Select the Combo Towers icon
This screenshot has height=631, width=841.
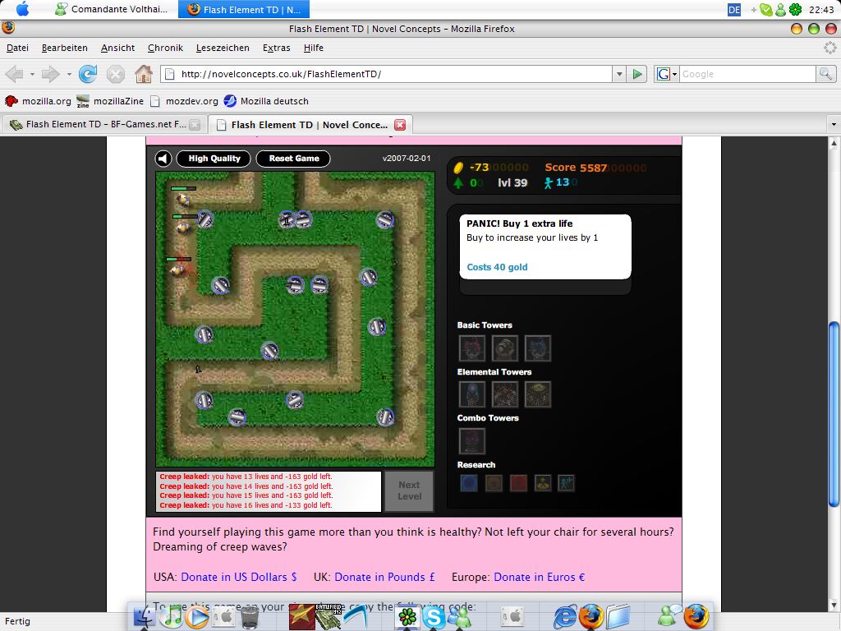tap(472, 441)
